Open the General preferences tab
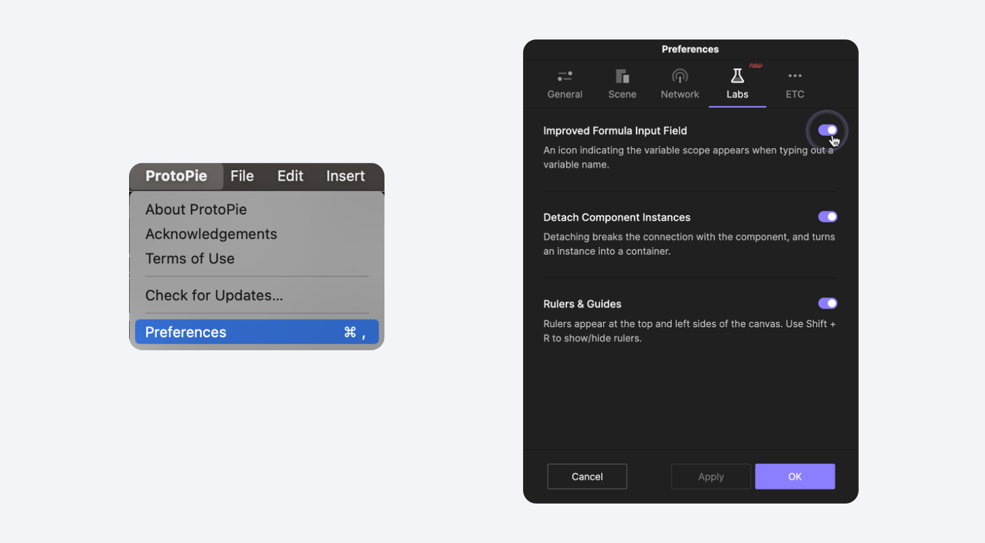 pos(565,84)
